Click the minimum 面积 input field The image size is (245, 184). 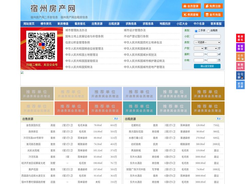[x=199, y=54]
